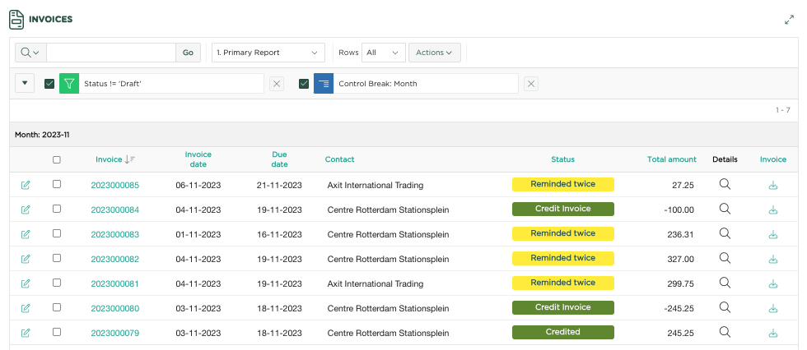This screenshot has width=807, height=350.
Task: Open the Primary Report dropdown
Action: coord(268,53)
